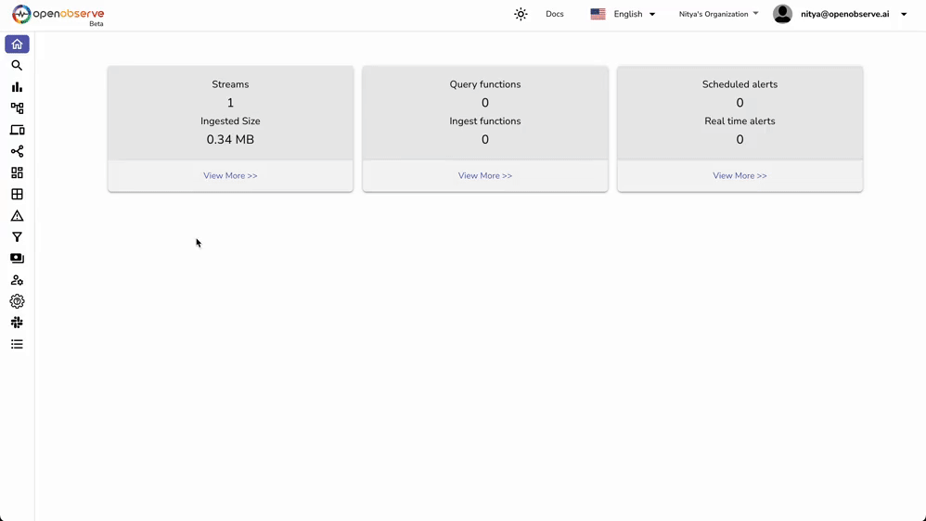Screen dimensions: 926x521
Task: Open Ingestion stacked-screen icon in sidebar
Action: pos(17,259)
